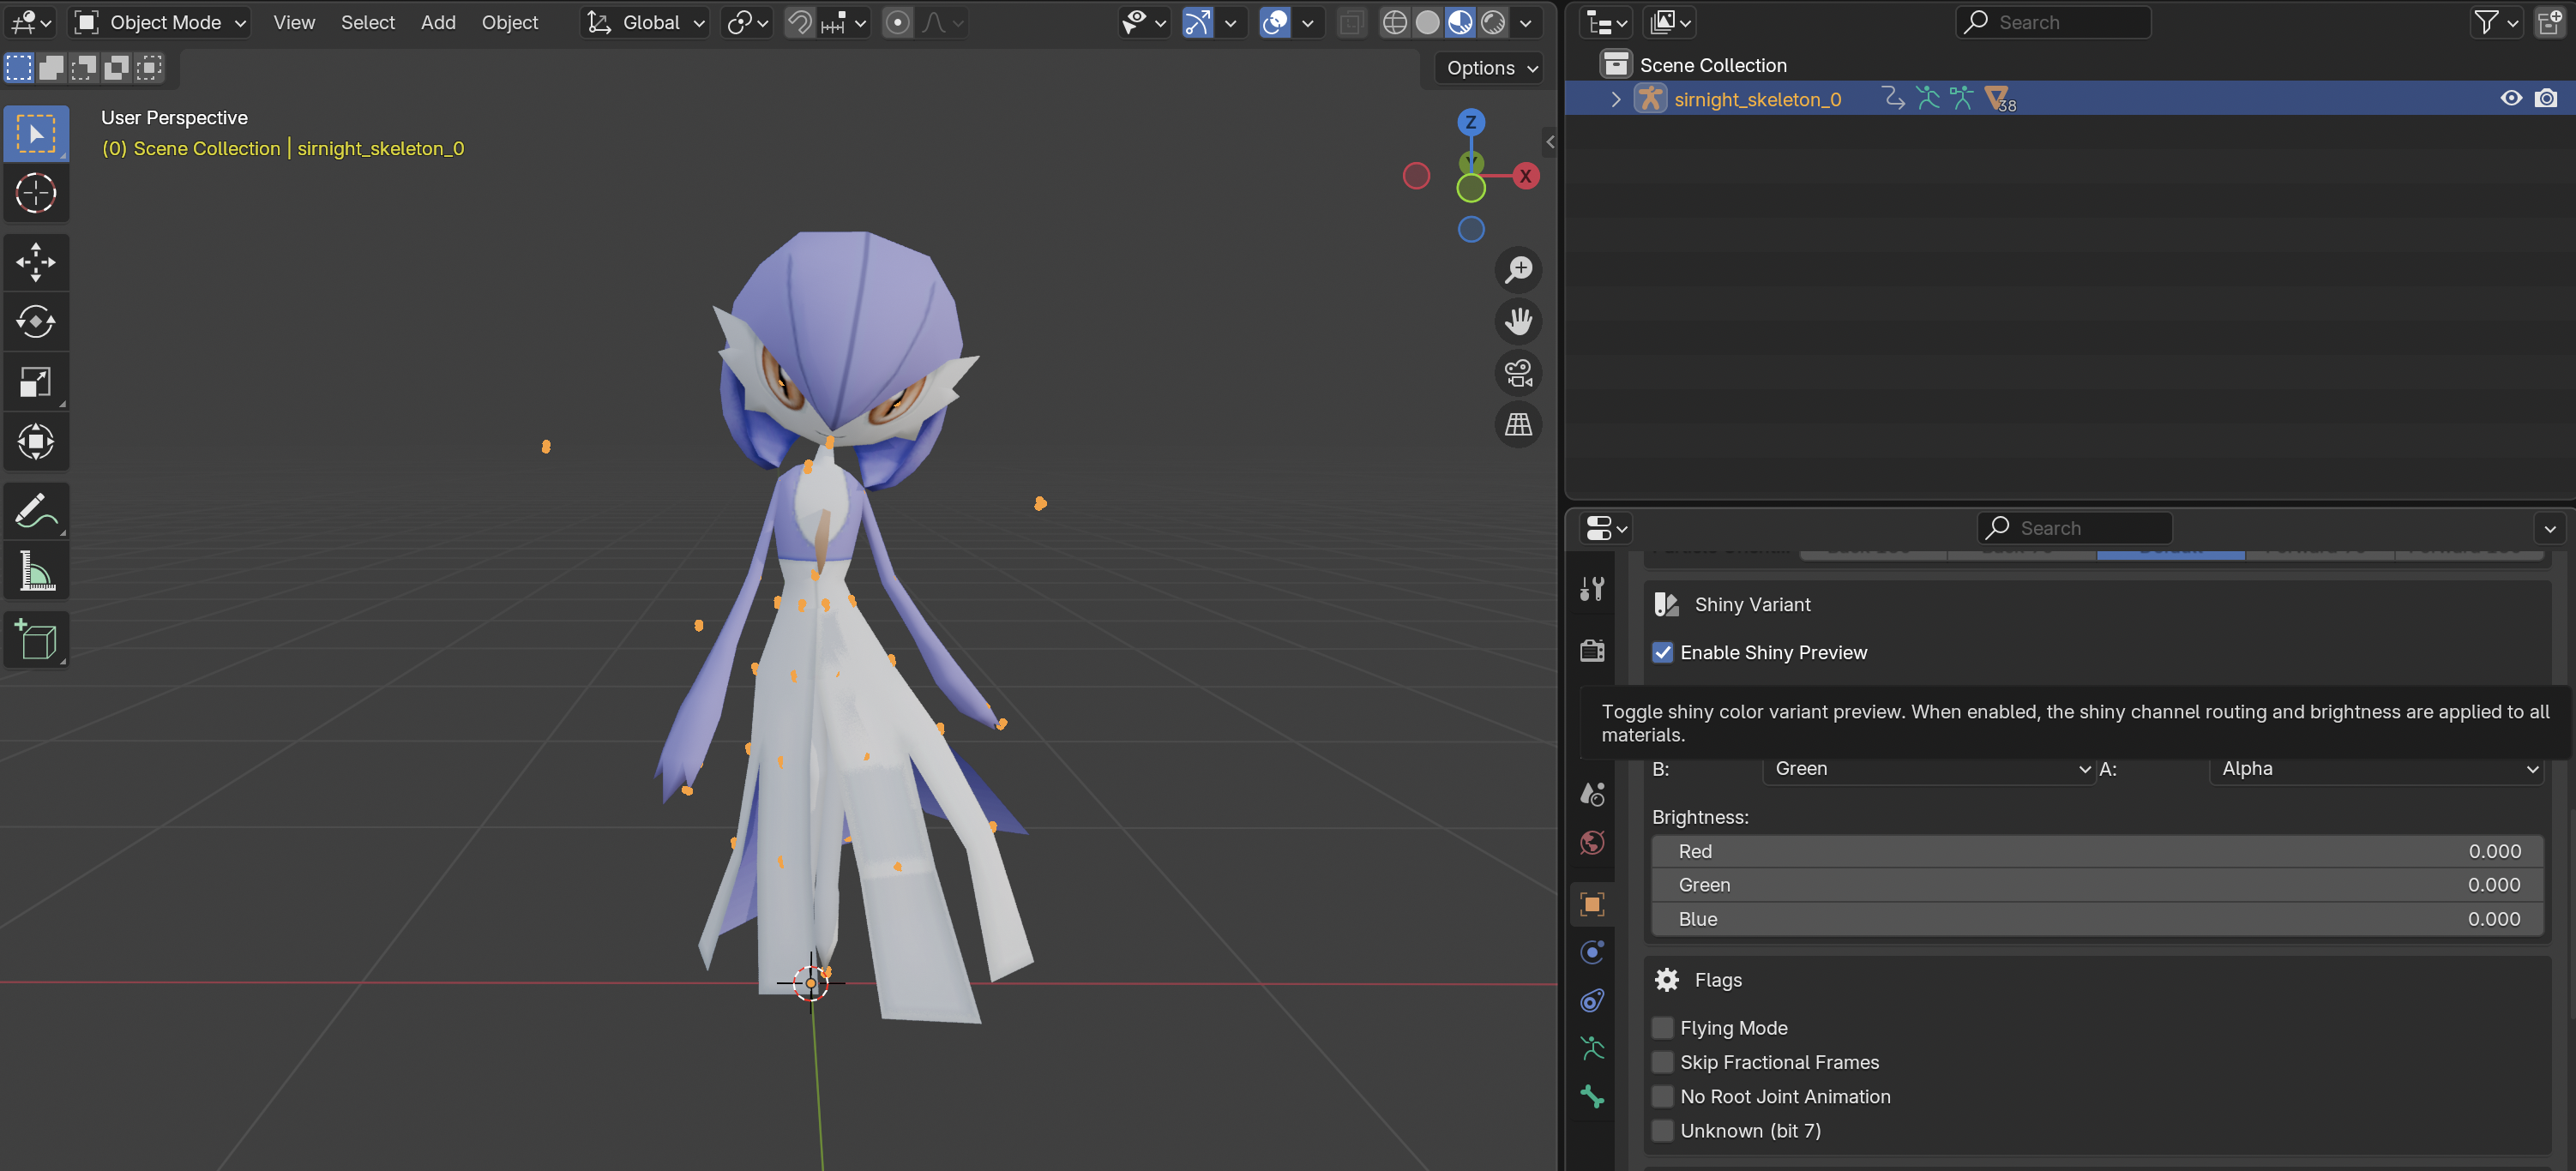Toggle viewport gizmos button
This screenshot has width=2576, height=1171.
(1197, 22)
